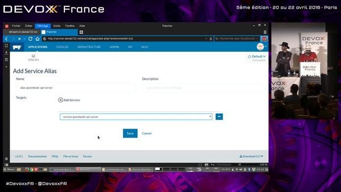Click the extension icon right of search
Image resolution: width=341 pixels, height=192 pixels.
click(264, 39)
